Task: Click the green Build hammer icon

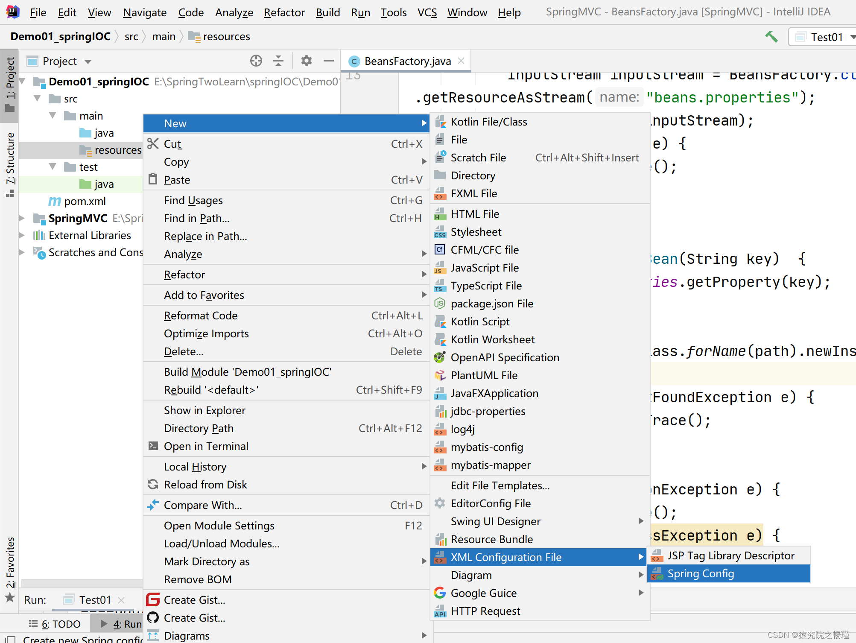Action: tap(771, 37)
